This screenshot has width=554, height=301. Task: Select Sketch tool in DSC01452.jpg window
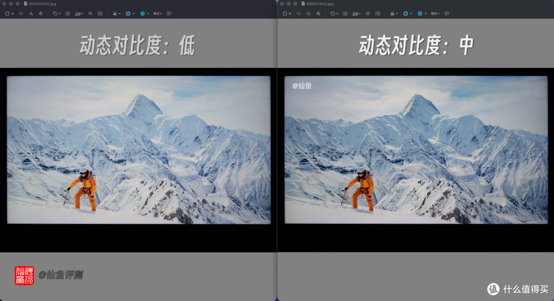(x=31, y=13)
